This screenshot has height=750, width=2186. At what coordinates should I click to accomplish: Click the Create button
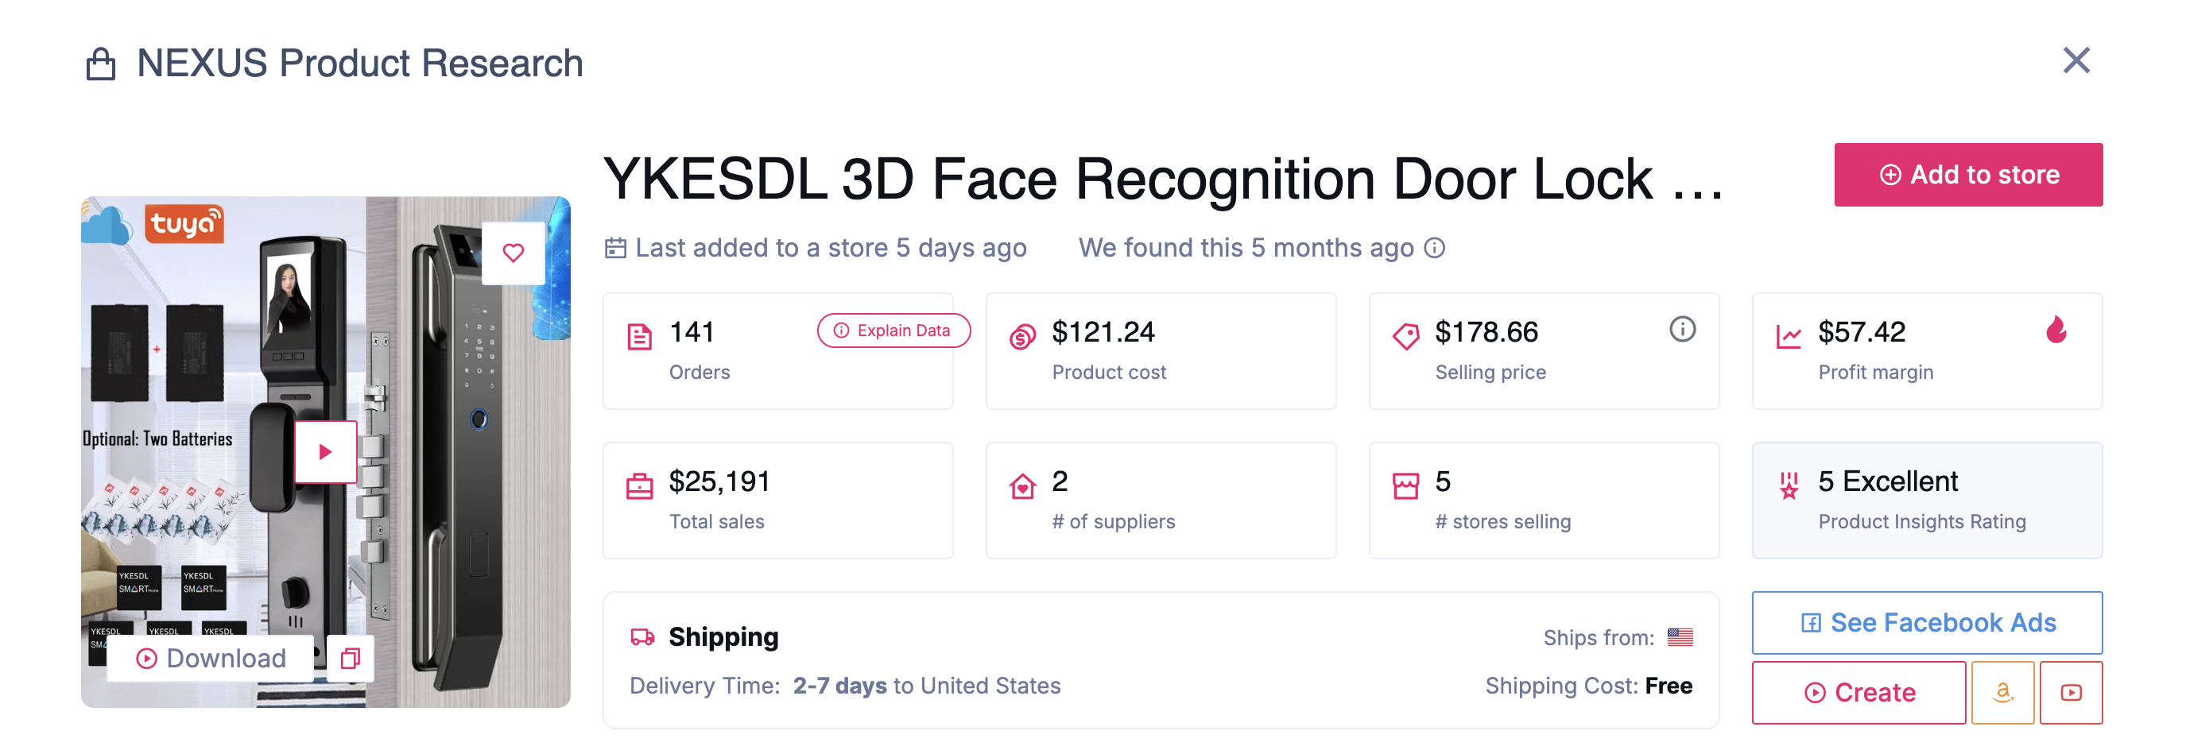click(x=1858, y=692)
